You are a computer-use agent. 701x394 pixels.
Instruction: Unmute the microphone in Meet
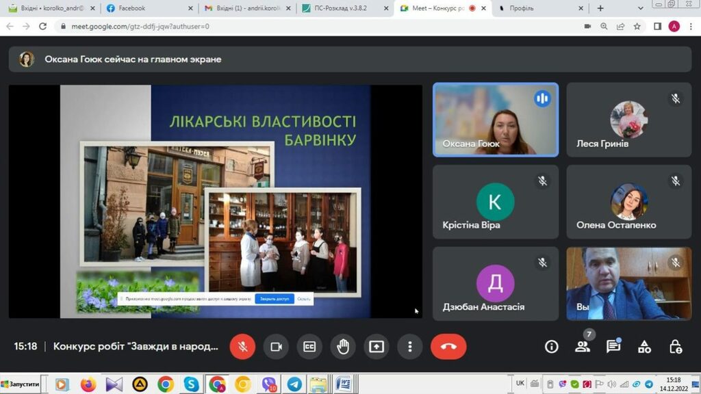coord(242,347)
